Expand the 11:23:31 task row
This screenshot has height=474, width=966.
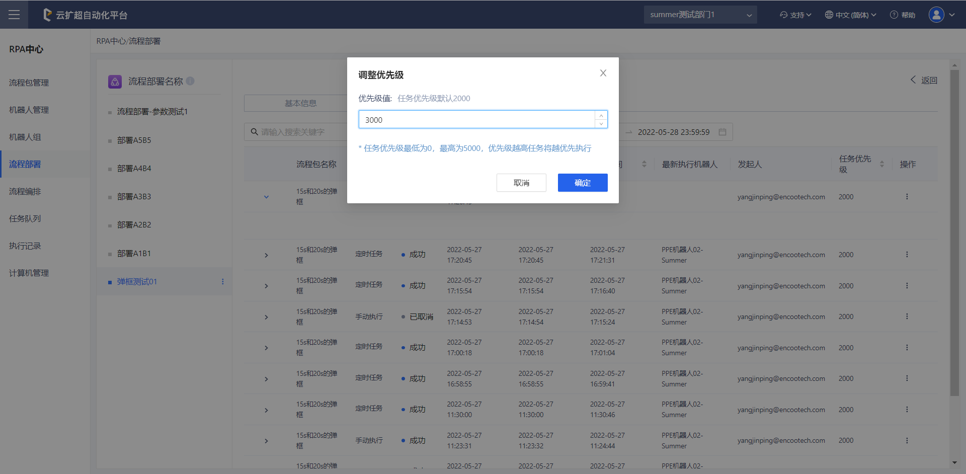click(266, 441)
